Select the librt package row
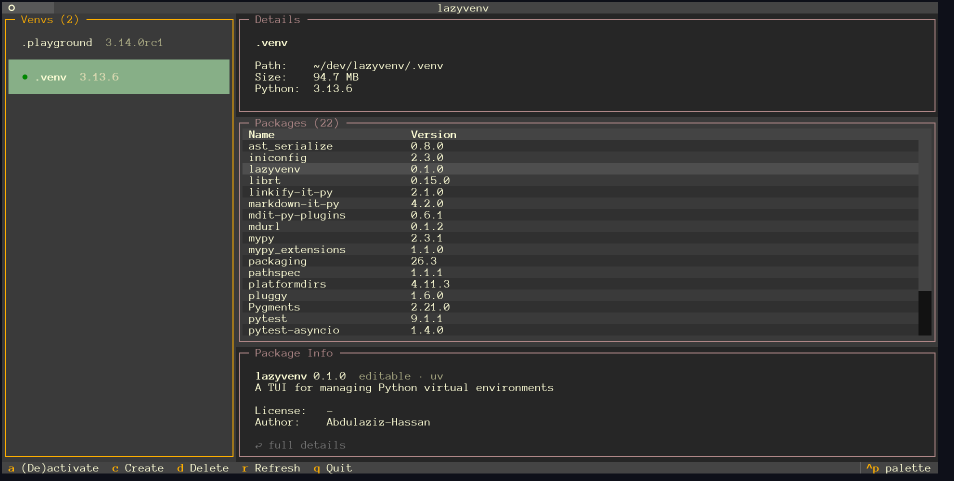Screen dimensions: 954x481 pyautogui.click(x=580, y=180)
